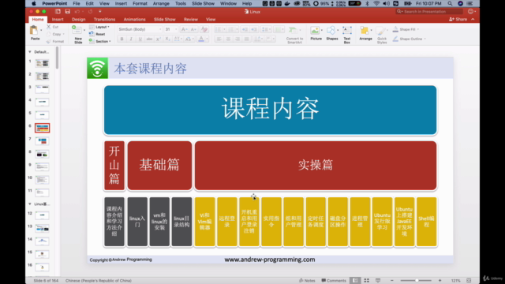Screen dimensions: 505x284
Task: Click zoom out minus in status bar
Action: click(392, 281)
